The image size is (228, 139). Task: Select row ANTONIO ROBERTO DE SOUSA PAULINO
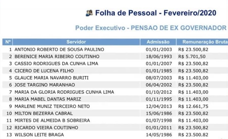pyautogui.click(x=115, y=49)
